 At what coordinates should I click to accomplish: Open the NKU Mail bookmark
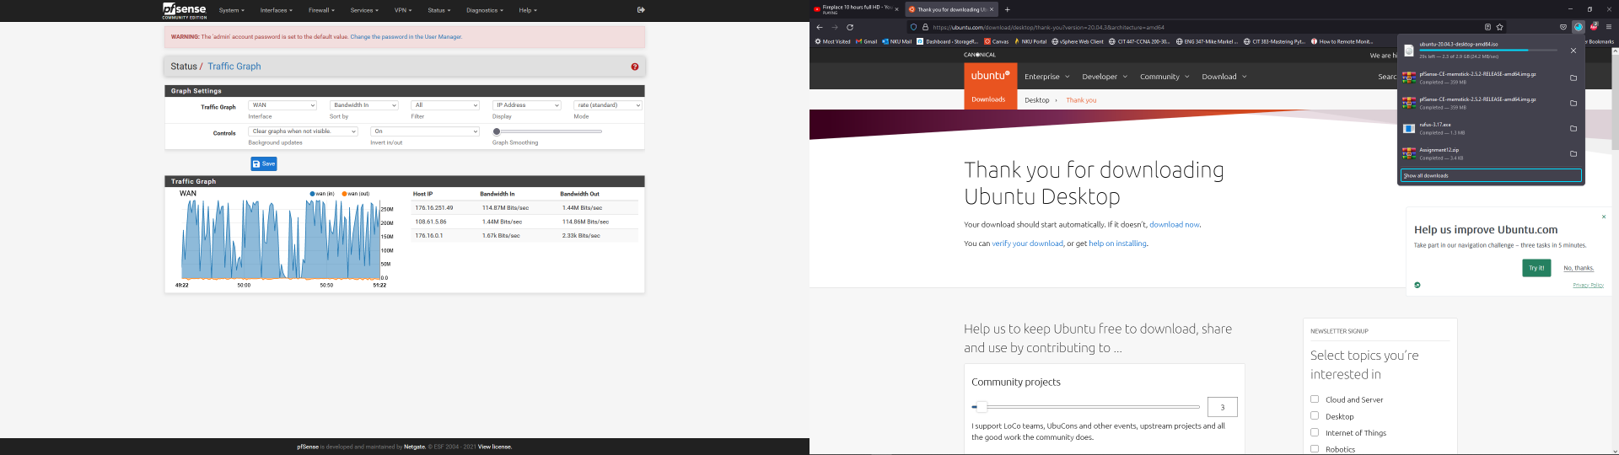(x=897, y=41)
